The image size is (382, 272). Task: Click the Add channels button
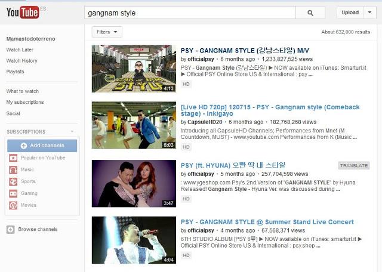(x=42, y=146)
